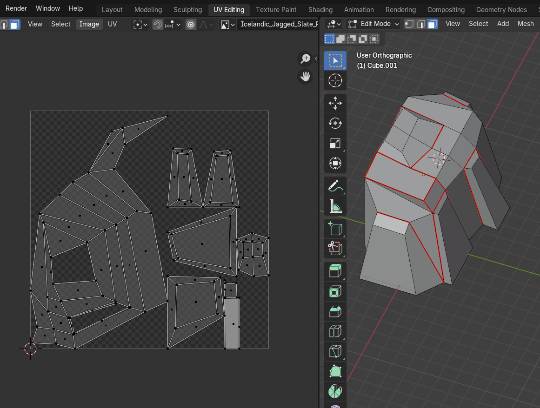Screen dimensions: 540x408
Task: Expand the UV pivot point dropdown
Action: coord(140,25)
